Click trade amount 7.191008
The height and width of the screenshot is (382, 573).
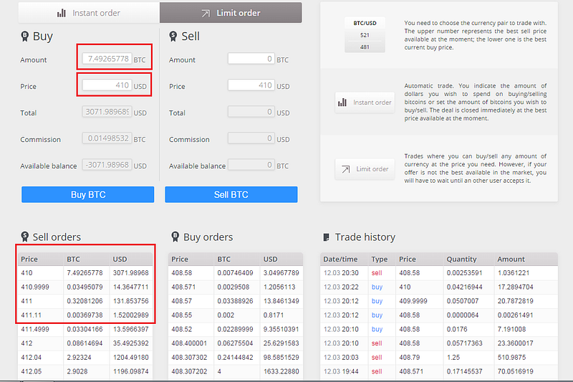coord(511,330)
